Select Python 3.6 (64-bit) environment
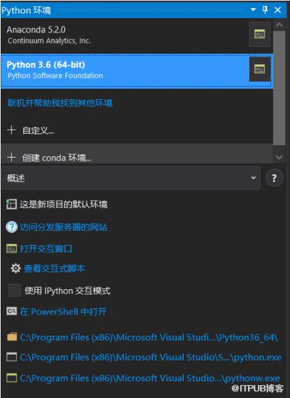This screenshot has width=290, height=398. [x=137, y=71]
